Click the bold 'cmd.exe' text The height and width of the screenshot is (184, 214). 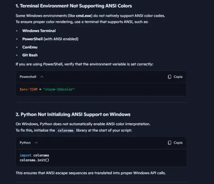click(84, 16)
